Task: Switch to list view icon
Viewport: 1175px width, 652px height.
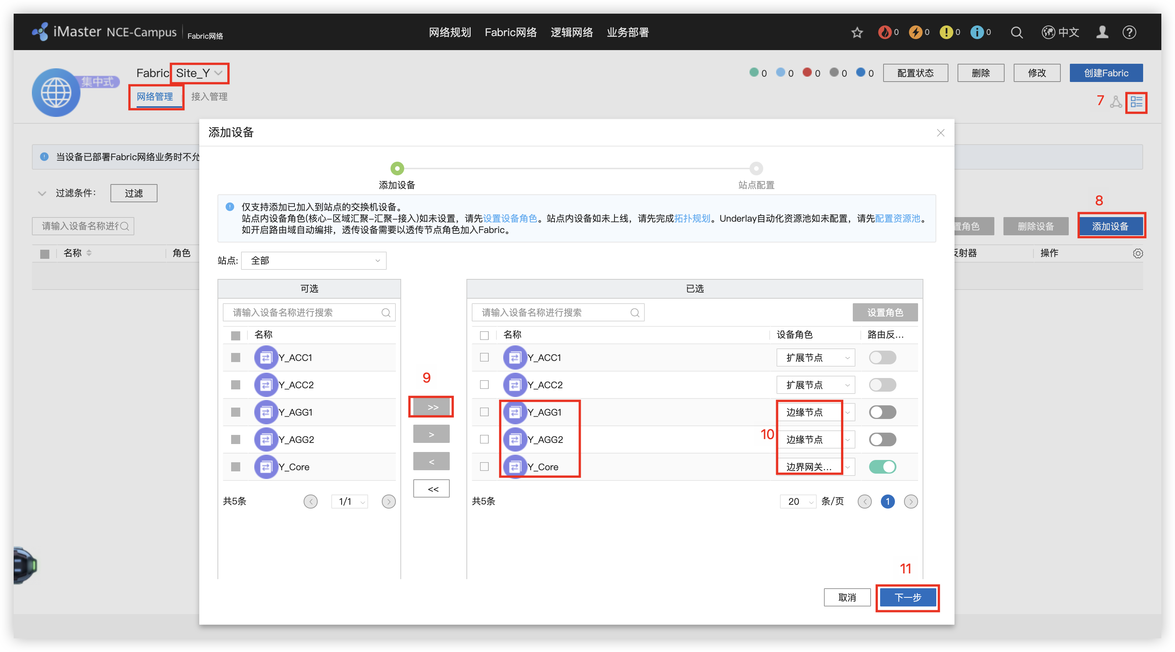Action: tap(1136, 102)
